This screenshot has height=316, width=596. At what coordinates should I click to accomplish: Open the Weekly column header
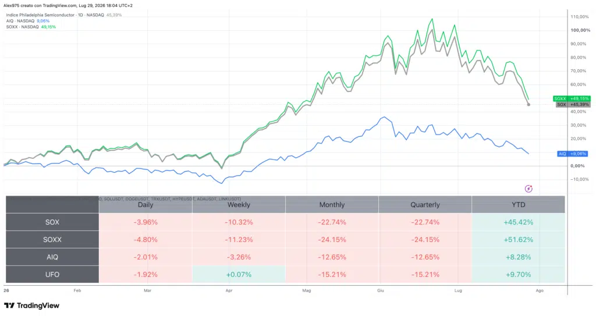(239, 205)
